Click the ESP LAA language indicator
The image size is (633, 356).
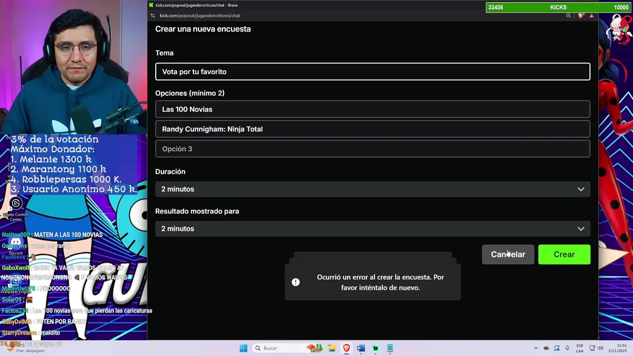tap(580, 348)
